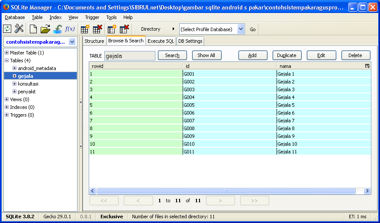Click Add Column icon with star
Screen dimensions: 380x223
pos(112,29)
